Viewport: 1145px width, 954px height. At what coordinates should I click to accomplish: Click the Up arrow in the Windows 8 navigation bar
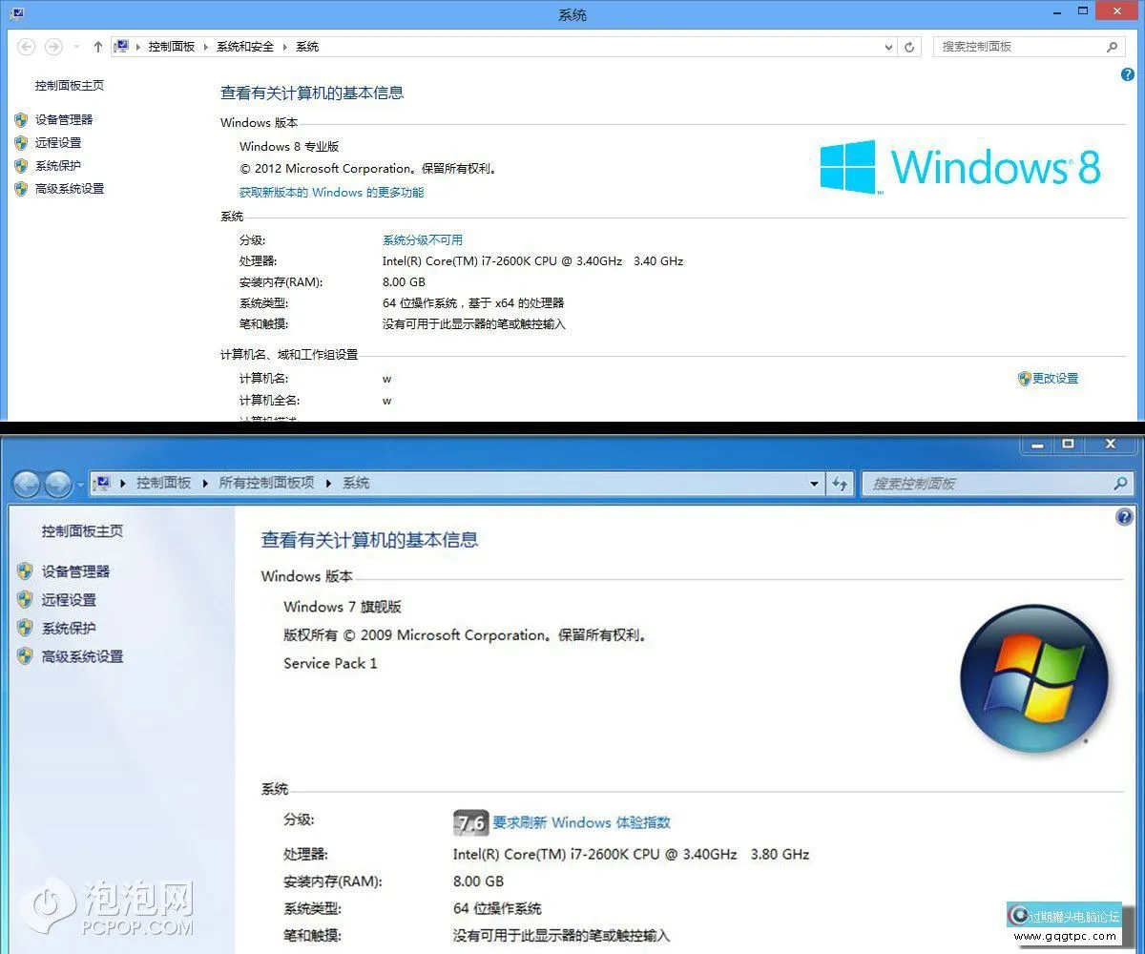click(x=98, y=47)
